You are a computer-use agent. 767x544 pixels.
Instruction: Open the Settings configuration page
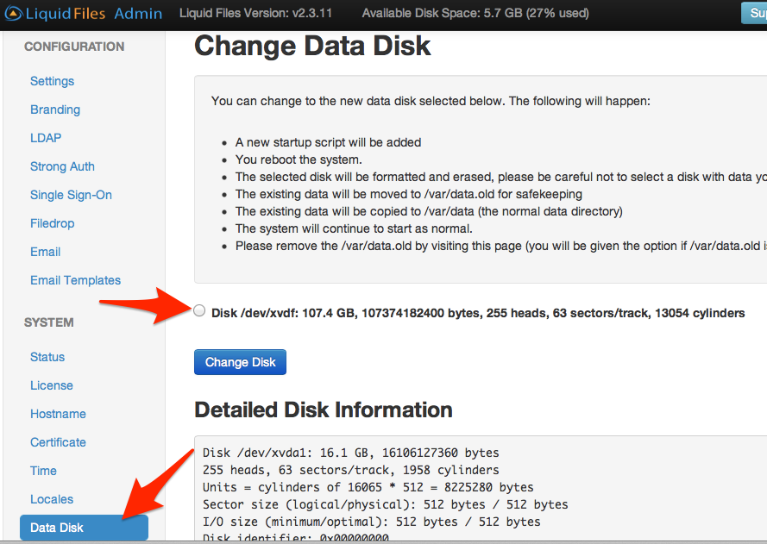click(52, 81)
